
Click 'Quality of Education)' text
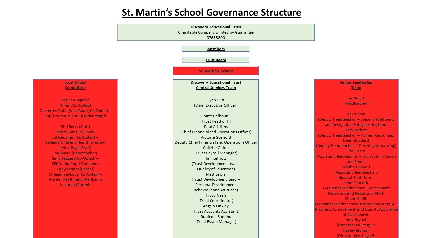(216, 169)
